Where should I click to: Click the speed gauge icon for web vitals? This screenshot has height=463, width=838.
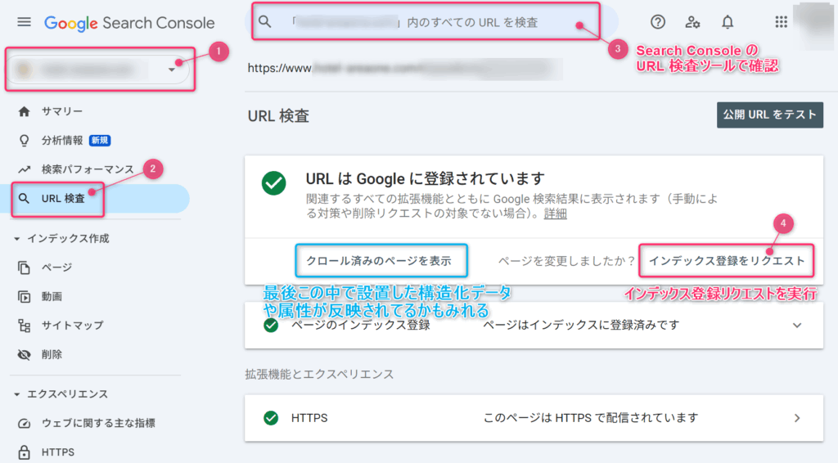[24, 424]
